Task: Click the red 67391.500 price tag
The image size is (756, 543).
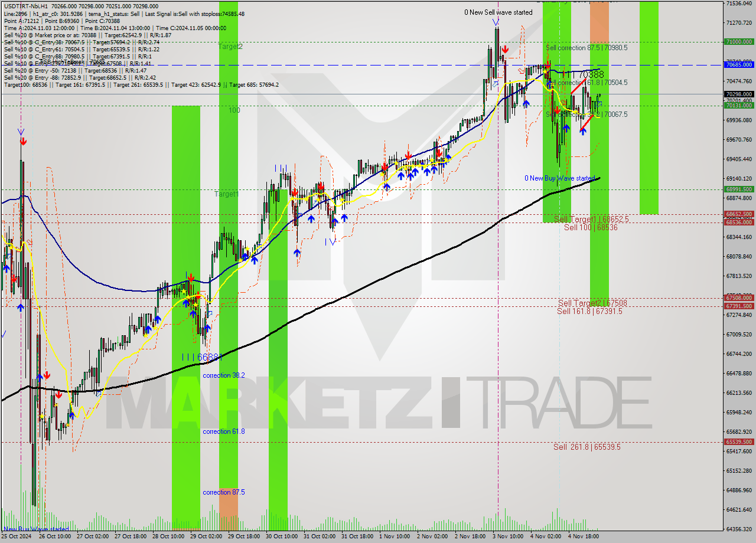Action: click(739, 306)
